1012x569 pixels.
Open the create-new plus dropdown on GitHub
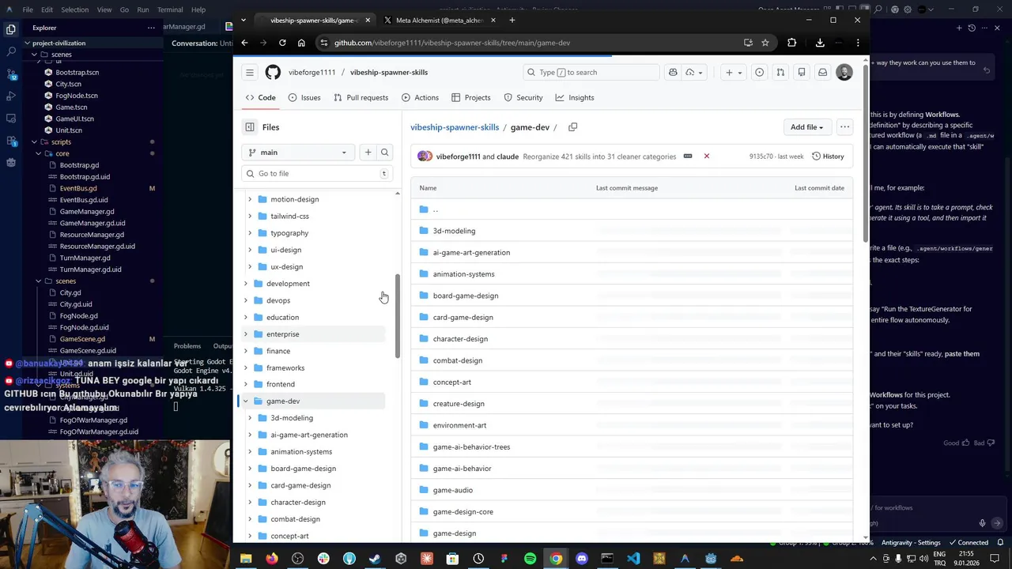(x=734, y=72)
